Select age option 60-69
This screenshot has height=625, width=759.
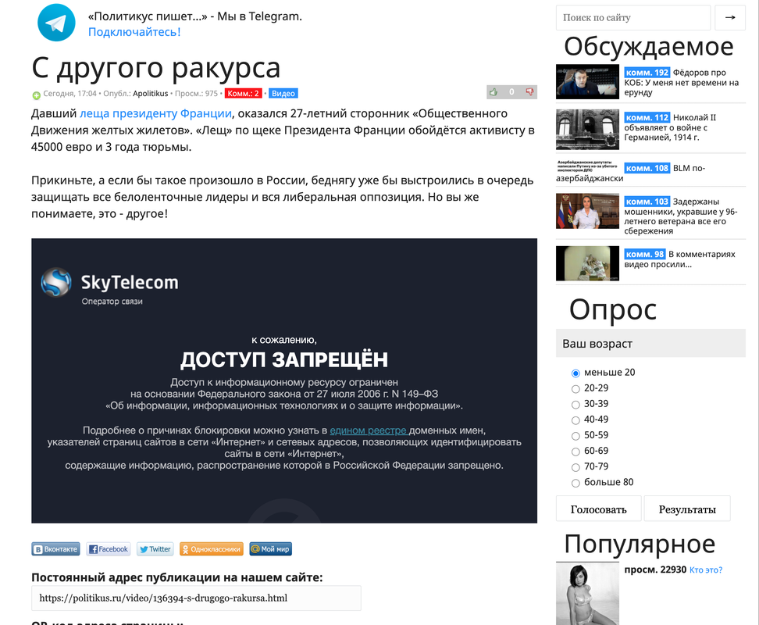tap(575, 452)
